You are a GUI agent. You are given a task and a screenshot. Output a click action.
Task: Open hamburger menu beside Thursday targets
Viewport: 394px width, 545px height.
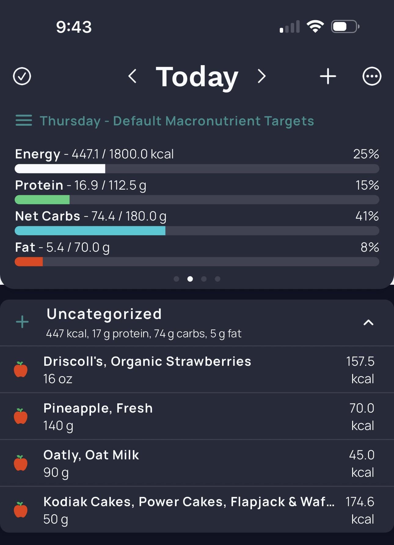24,120
